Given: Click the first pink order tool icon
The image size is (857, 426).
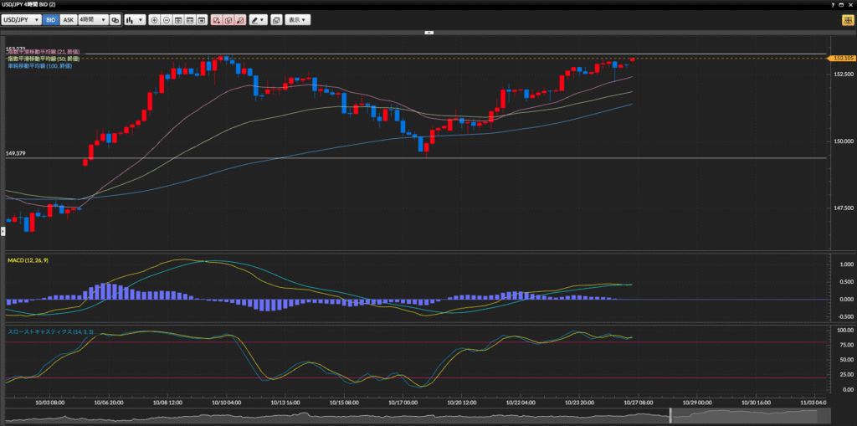Looking at the screenshot, I should point(216,19).
